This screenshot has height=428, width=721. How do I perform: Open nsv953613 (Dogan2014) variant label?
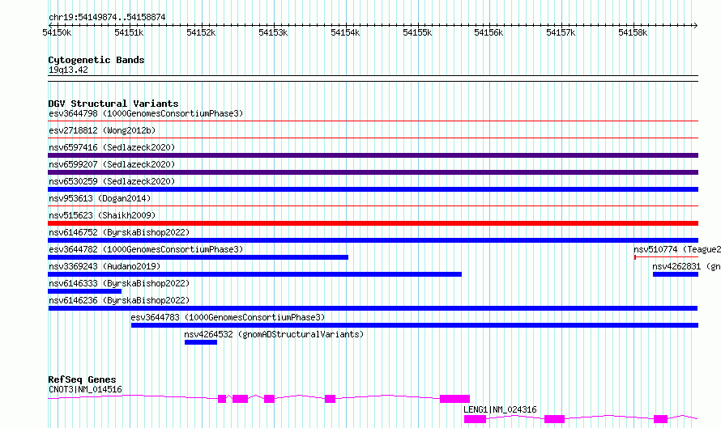pyautogui.click(x=100, y=198)
